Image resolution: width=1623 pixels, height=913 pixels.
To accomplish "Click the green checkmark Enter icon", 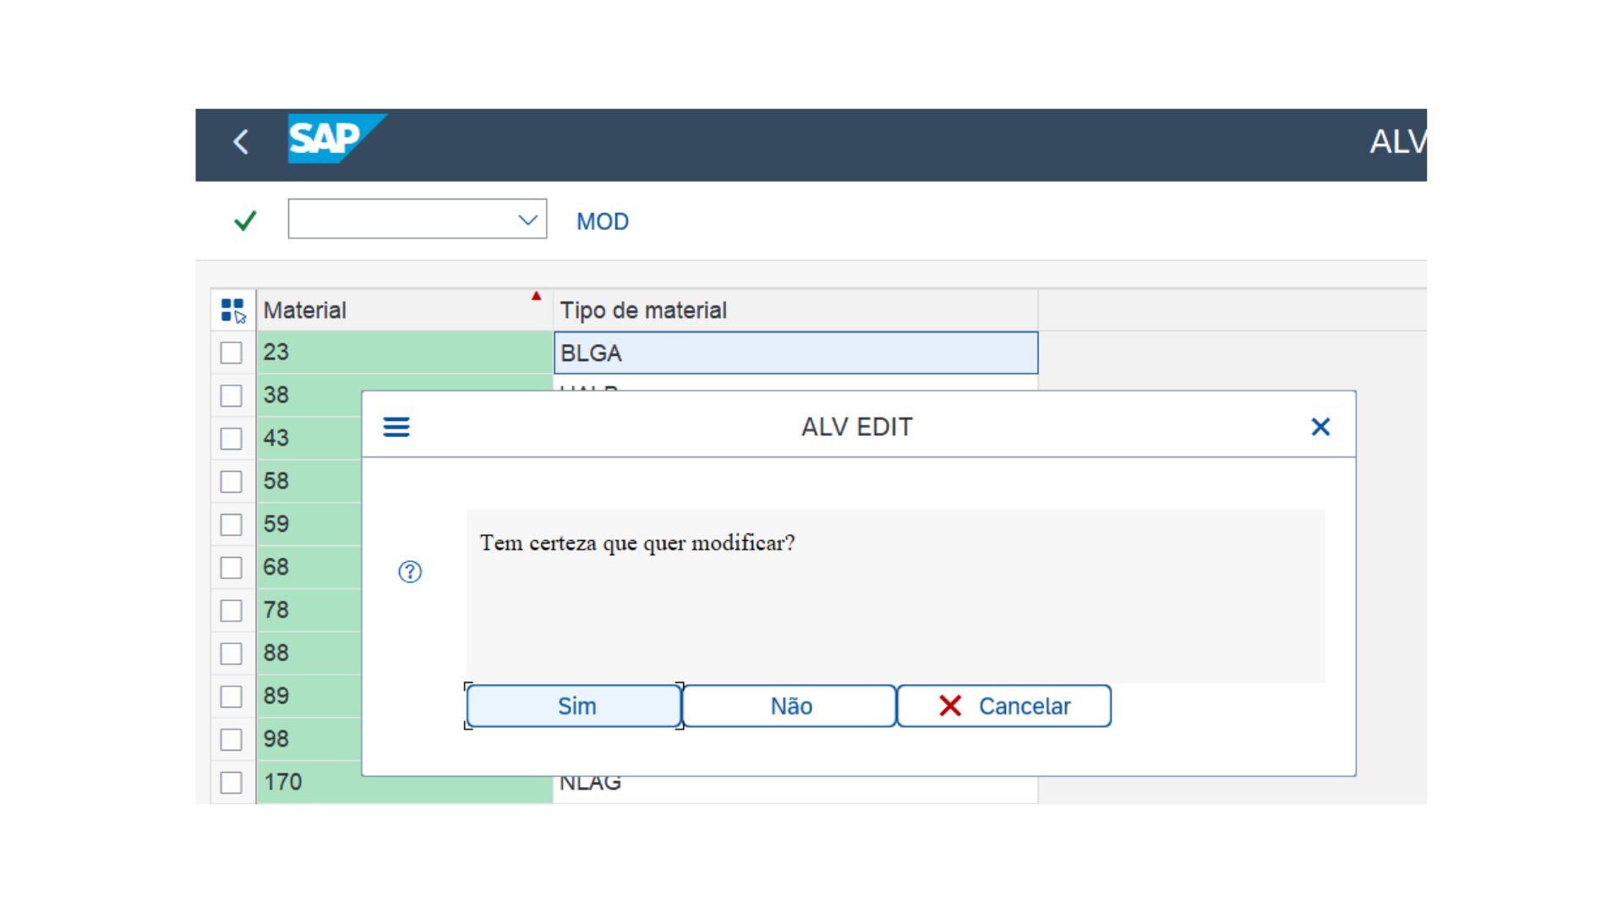I will 245,221.
